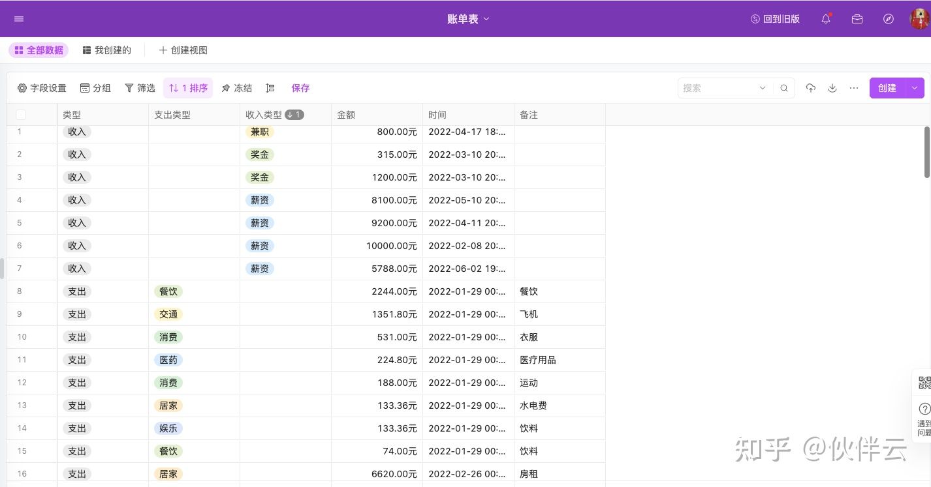Click the 保存 button
This screenshot has height=487, width=931.
click(300, 88)
